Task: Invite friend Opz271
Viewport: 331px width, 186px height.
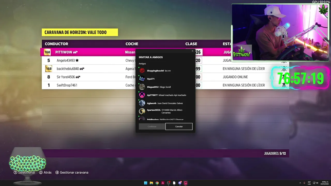Action: pos(165,79)
